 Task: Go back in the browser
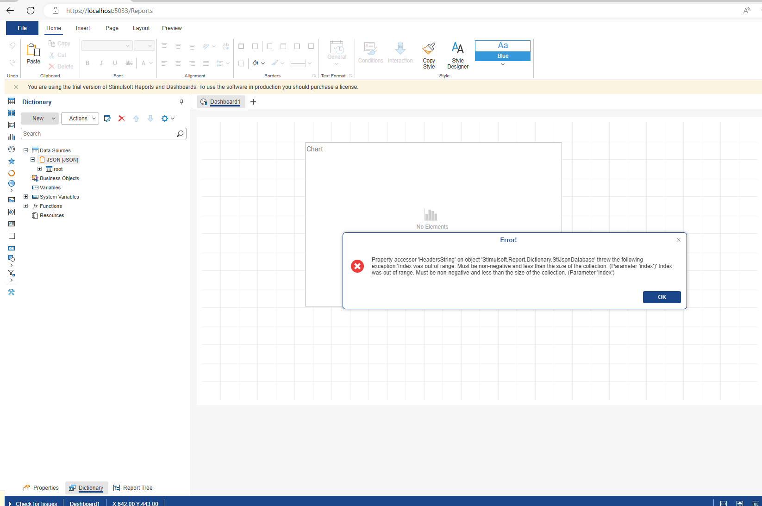(10, 11)
